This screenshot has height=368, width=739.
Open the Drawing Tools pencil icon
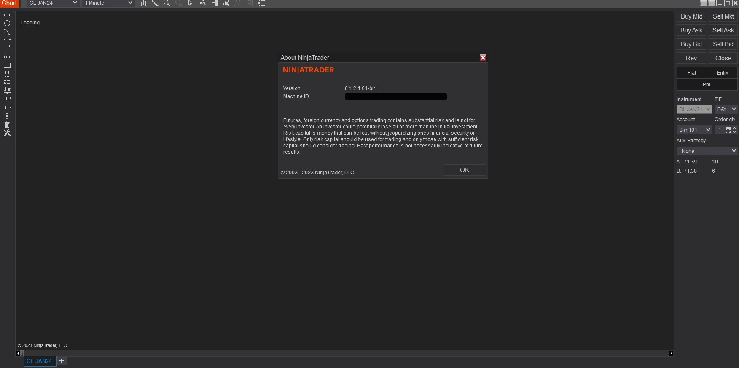pos(155,3)
